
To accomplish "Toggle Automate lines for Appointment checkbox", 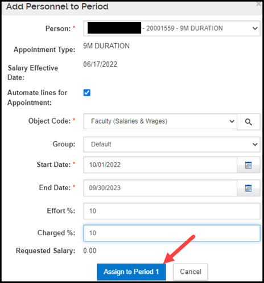I will tap(87, 93).
